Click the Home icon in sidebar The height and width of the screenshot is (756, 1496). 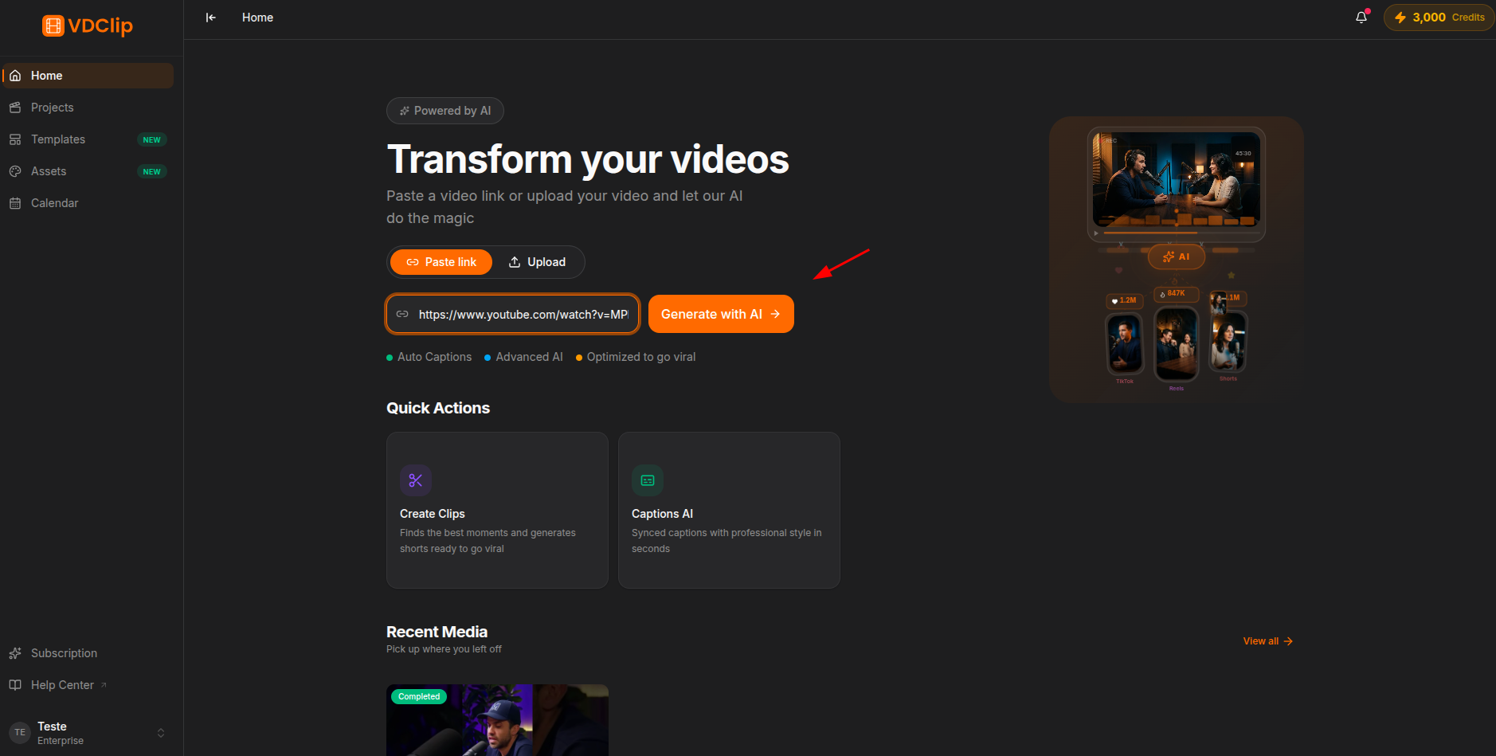pos(15,76)
